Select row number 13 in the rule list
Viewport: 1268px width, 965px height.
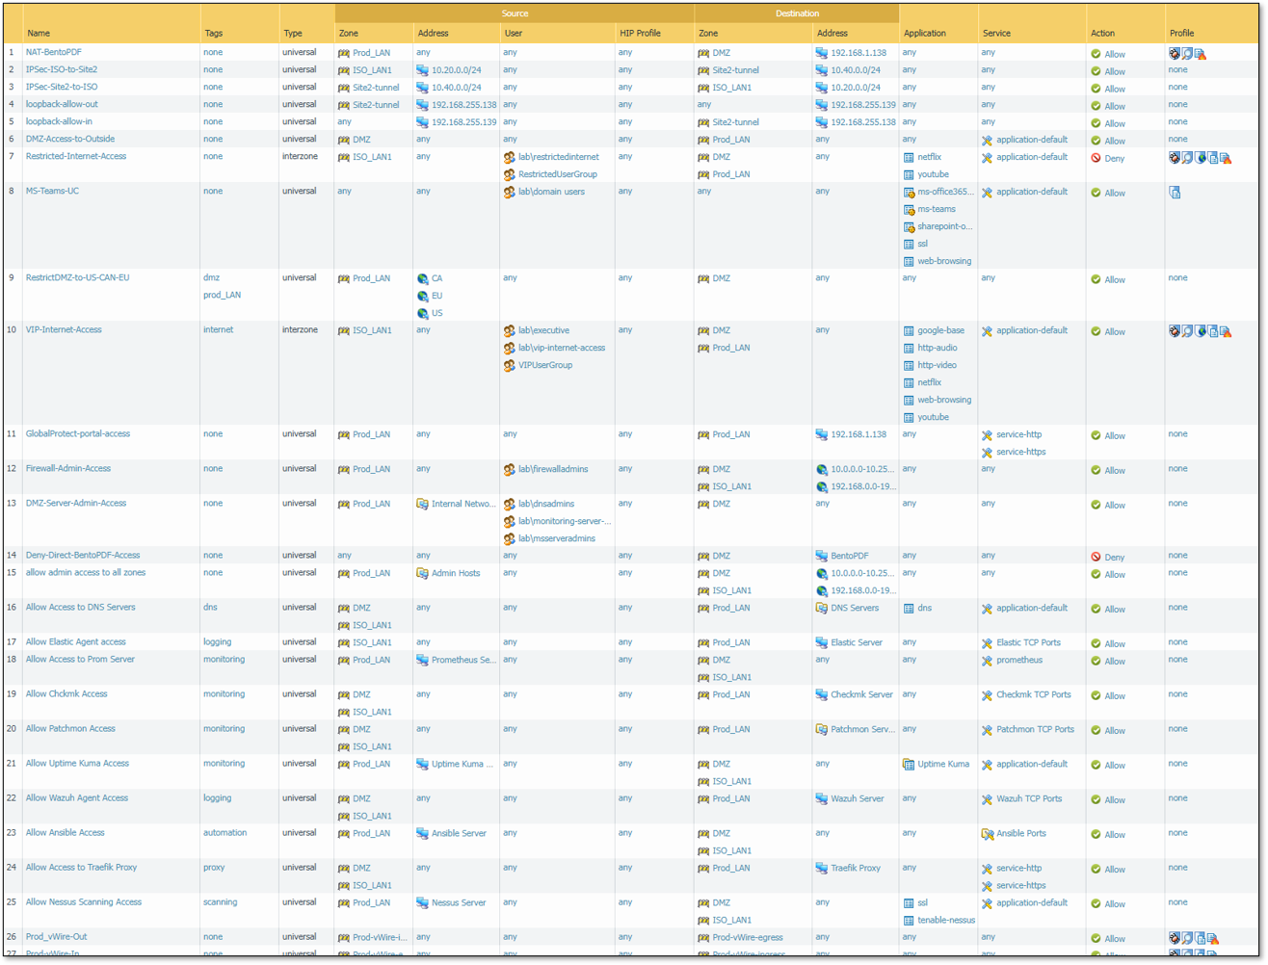pyautogui.click(x=12, y=504)
